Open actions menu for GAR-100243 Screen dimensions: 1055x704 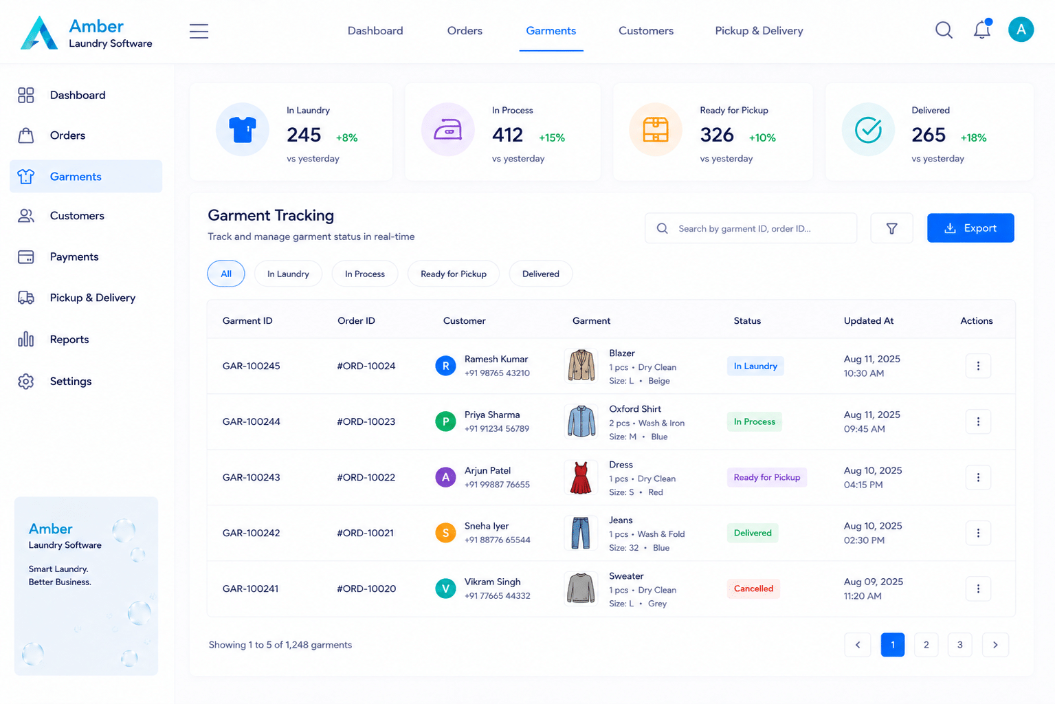pos(978,477)
